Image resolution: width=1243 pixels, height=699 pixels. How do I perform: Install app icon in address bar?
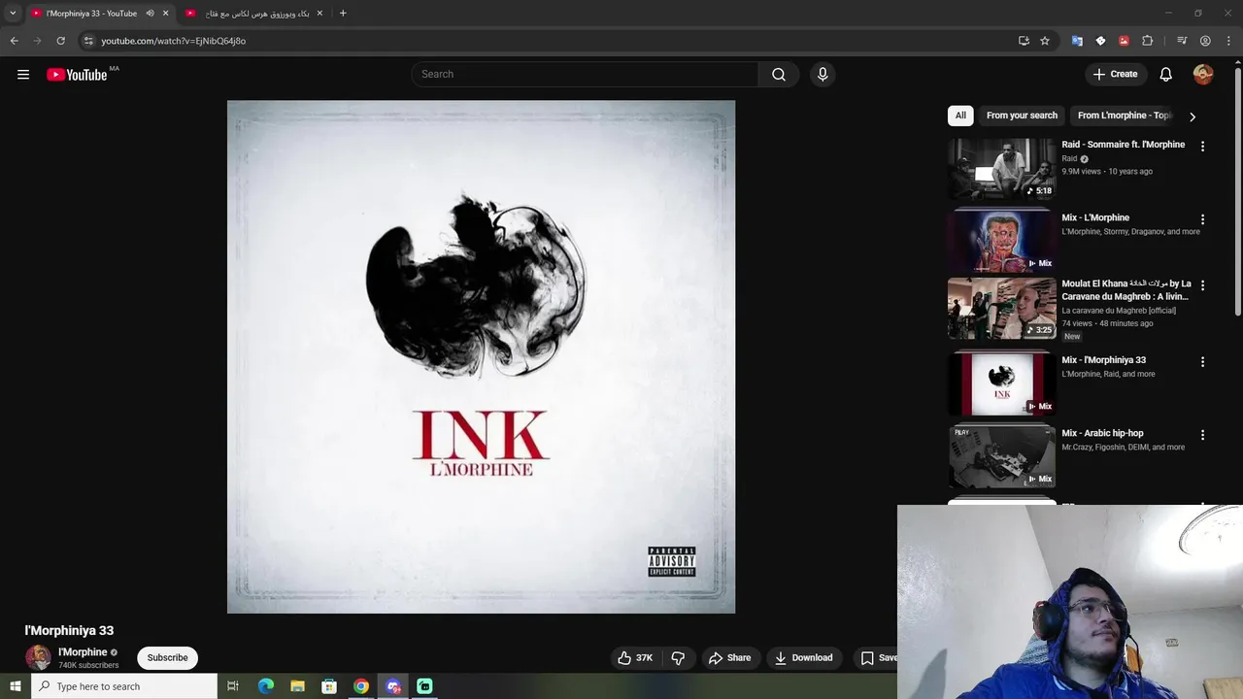click(1024, 41)
